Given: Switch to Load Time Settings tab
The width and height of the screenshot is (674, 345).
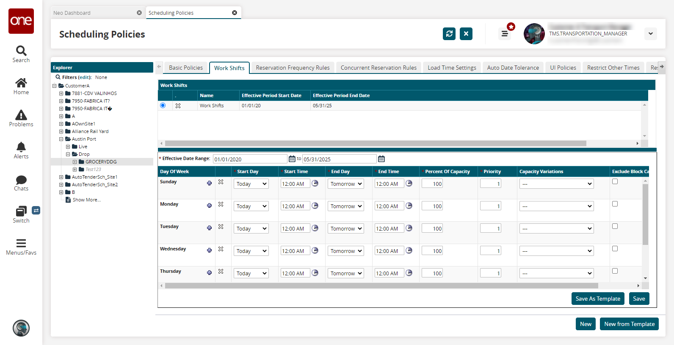Looking at the screenshot, I should (x=452, y=68).
